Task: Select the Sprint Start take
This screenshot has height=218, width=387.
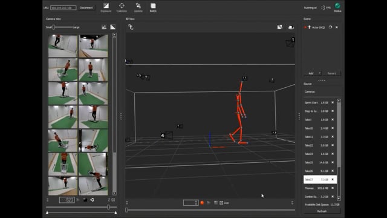Action: tap(320, 102)
